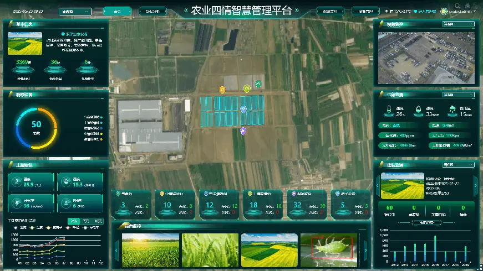Click the weather thermometer icon above 26°C
Viewport: 483px width, 271px height.
point(389,110)
